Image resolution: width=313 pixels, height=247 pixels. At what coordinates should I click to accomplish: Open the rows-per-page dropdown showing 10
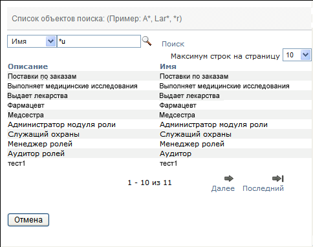point(305,55)
